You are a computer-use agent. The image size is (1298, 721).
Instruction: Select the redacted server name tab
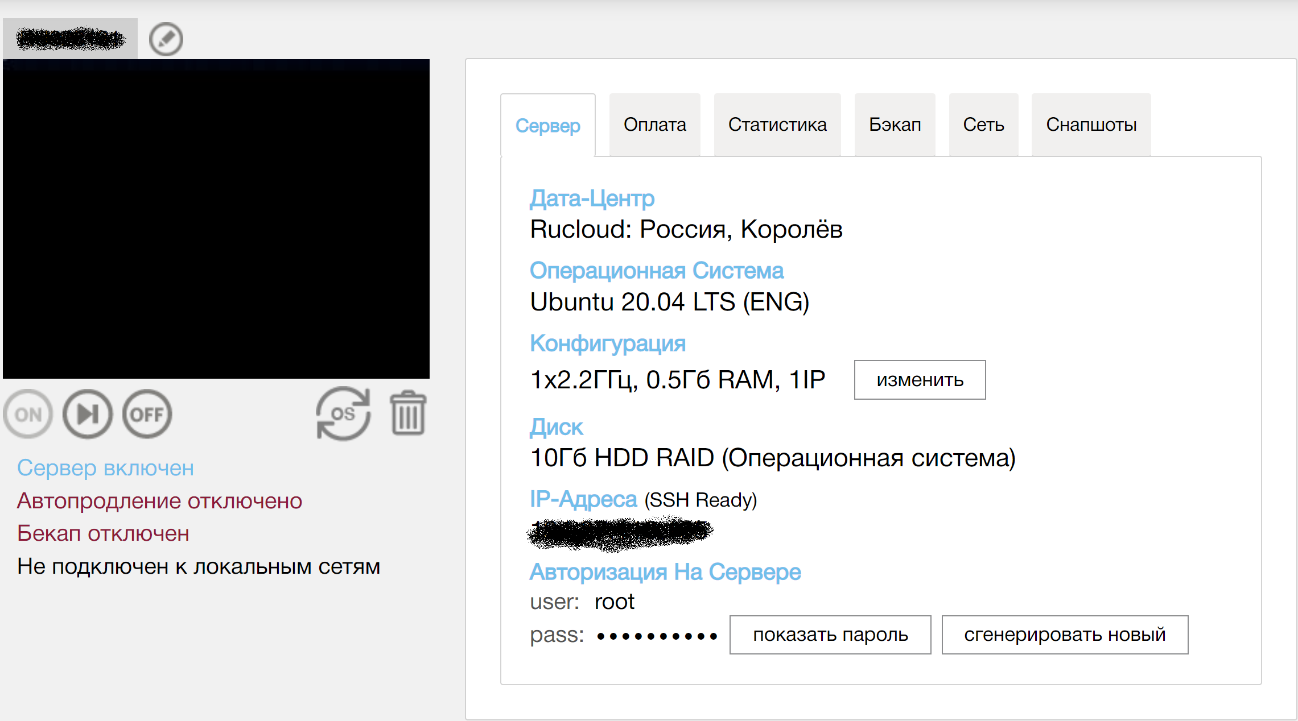tap(70, 39)
